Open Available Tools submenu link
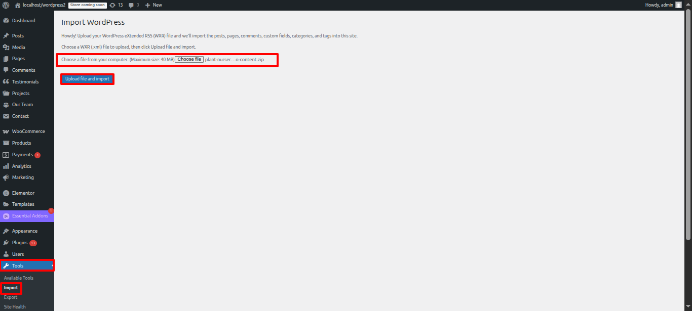This screenshot has height=311, width=692. (19, 278)
